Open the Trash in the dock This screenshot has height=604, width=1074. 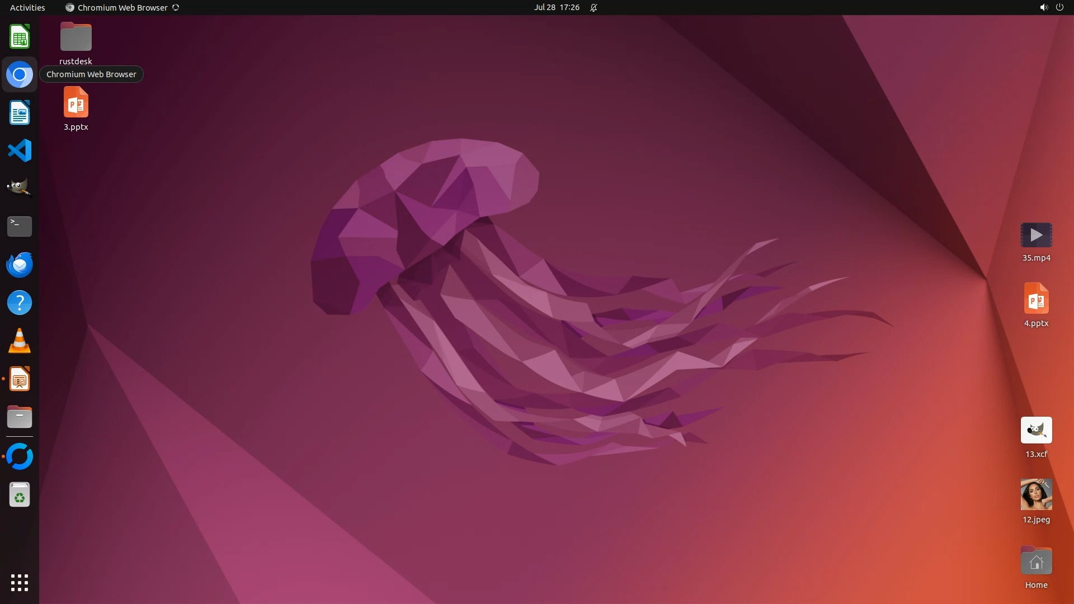(20, 495)
